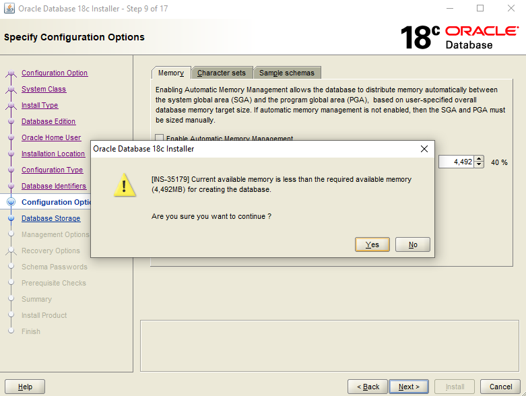526x396 pixels.
Task: Click the INS-35179 warning message text
Action: (282, 185)
